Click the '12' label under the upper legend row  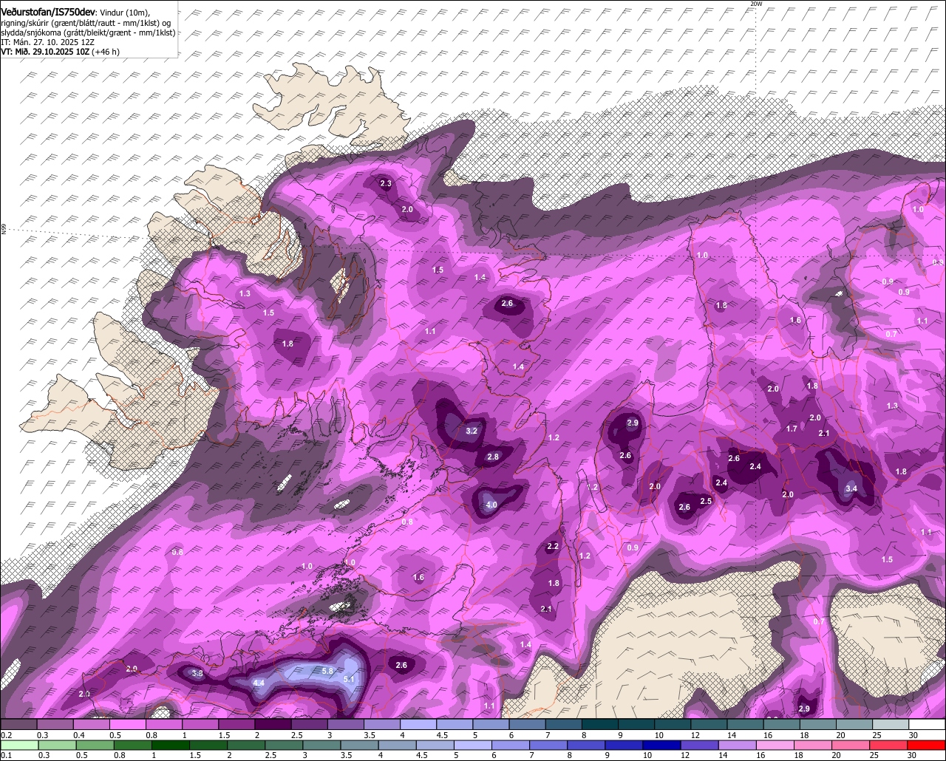(x=695, y=735)
